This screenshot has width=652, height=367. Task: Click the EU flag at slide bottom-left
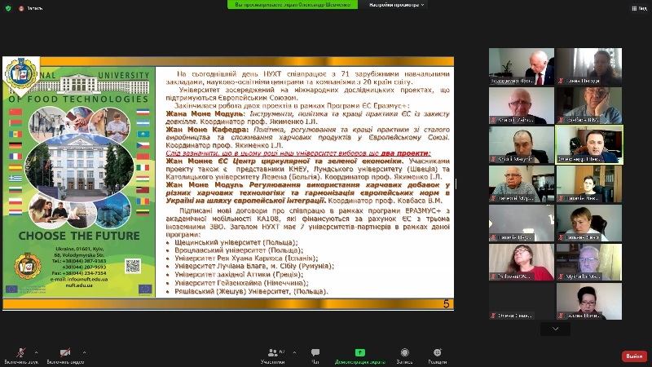[x=11, y=289]
